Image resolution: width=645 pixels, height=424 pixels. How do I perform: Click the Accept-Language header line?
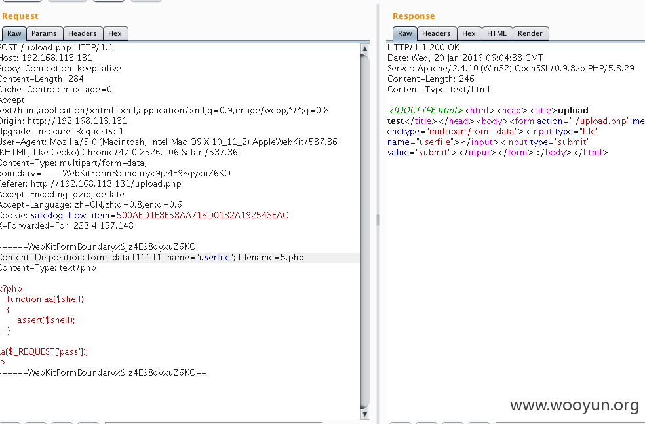pos(91,205)
